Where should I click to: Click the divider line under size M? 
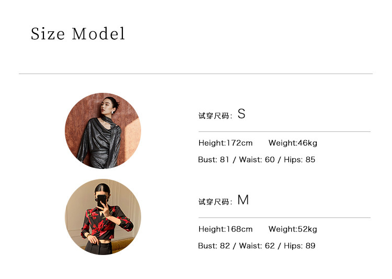click(x=284, y=217)
